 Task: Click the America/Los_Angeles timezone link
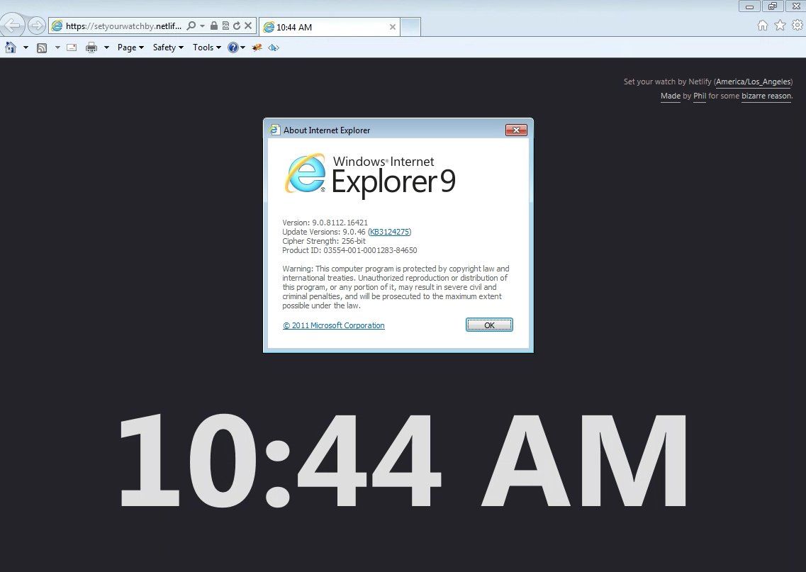click(754, 82)
